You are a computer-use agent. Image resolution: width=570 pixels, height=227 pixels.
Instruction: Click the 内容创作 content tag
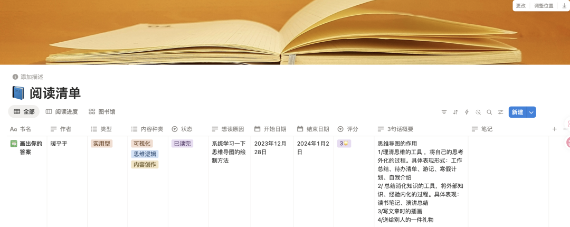point(145,164)
